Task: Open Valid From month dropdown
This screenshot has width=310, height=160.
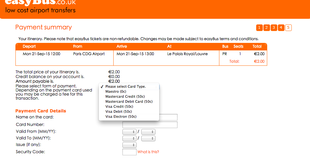Action: click(x=129, y=132)
